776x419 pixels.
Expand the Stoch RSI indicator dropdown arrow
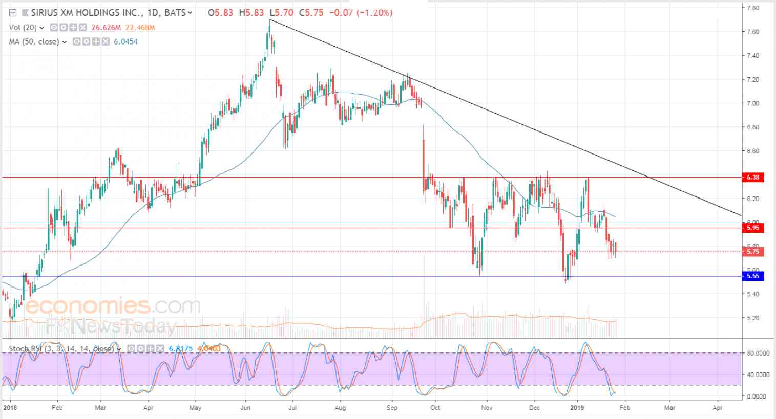[119, 349]
